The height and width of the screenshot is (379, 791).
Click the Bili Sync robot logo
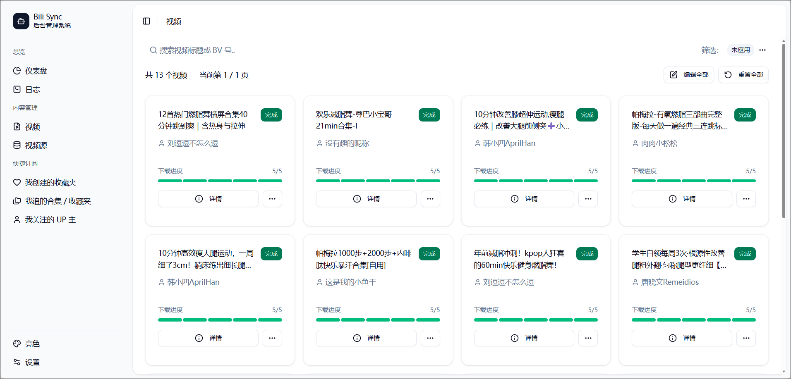(x=21, y=21)
